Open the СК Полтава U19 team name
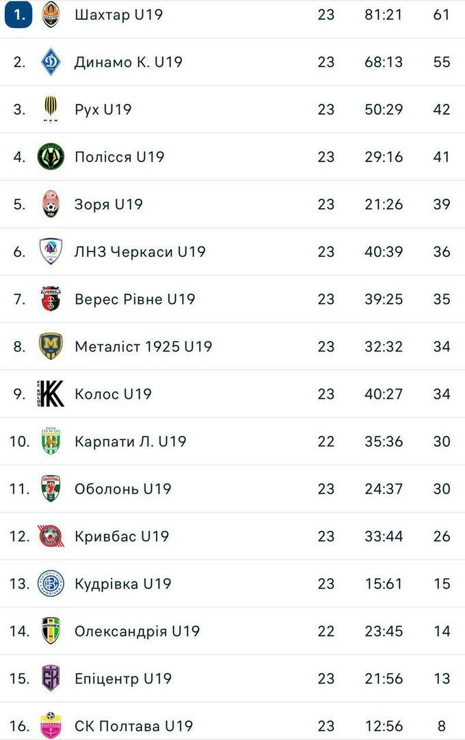 point(133,726)
